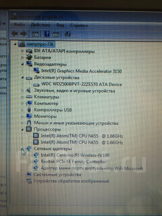
Task: Collapse the root оипрпрп-ПК node
Action: [x=15, y=44]
